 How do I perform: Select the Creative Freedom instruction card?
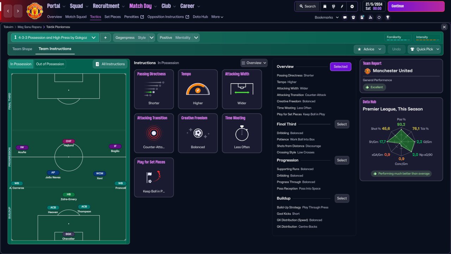tap(198, 133)
